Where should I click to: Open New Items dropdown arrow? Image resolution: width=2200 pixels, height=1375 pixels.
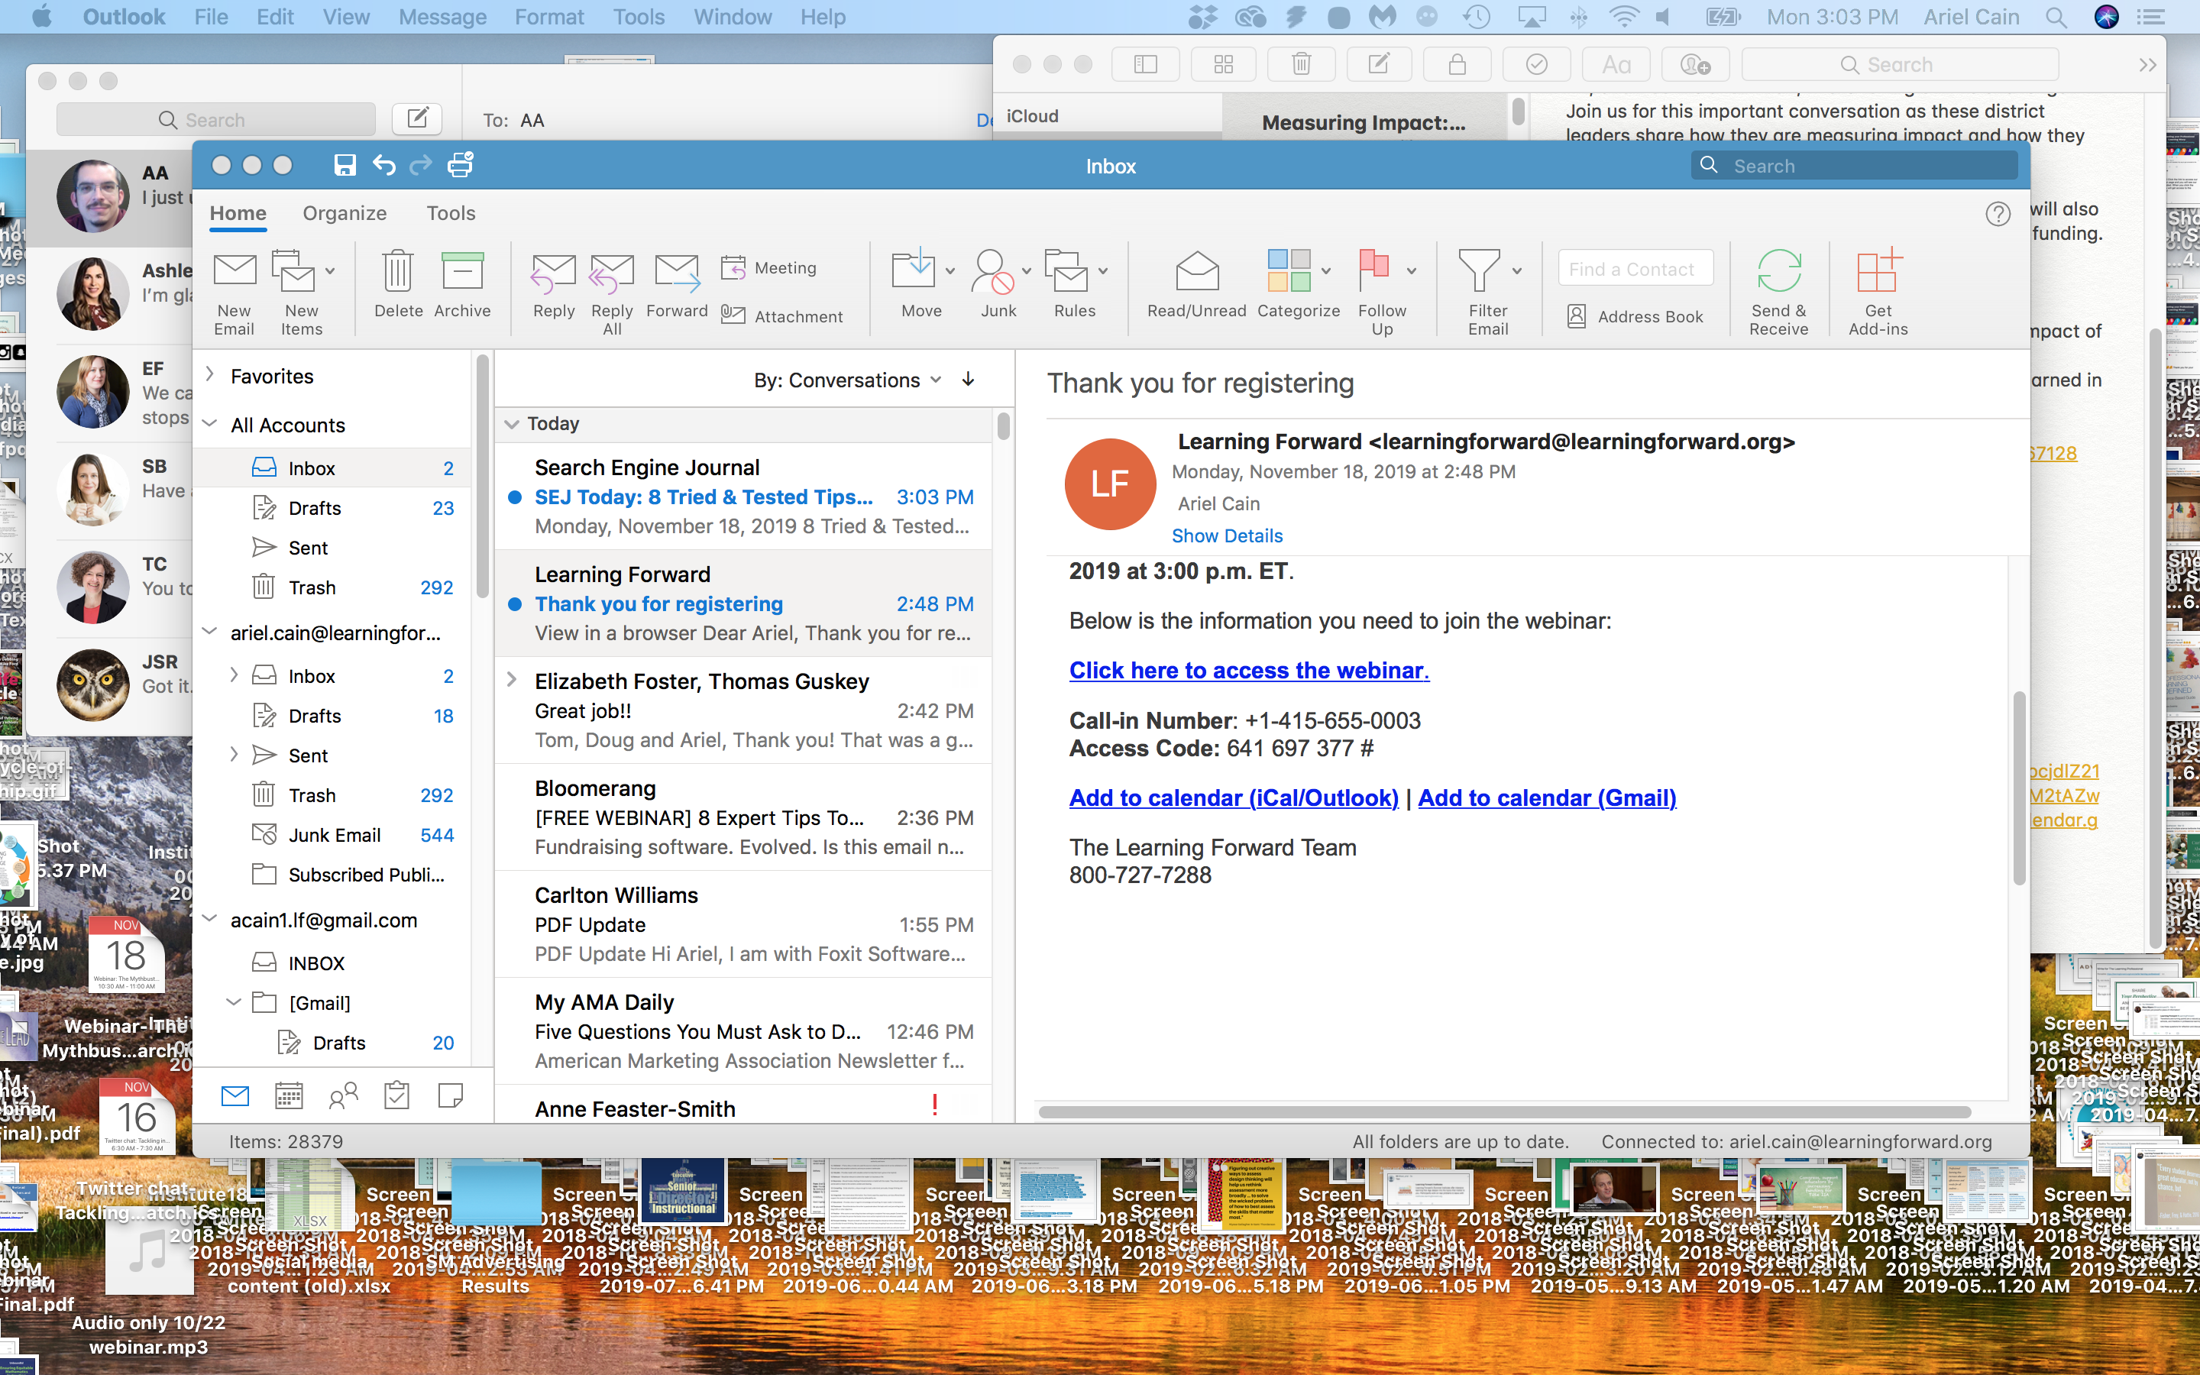[330, 271]
